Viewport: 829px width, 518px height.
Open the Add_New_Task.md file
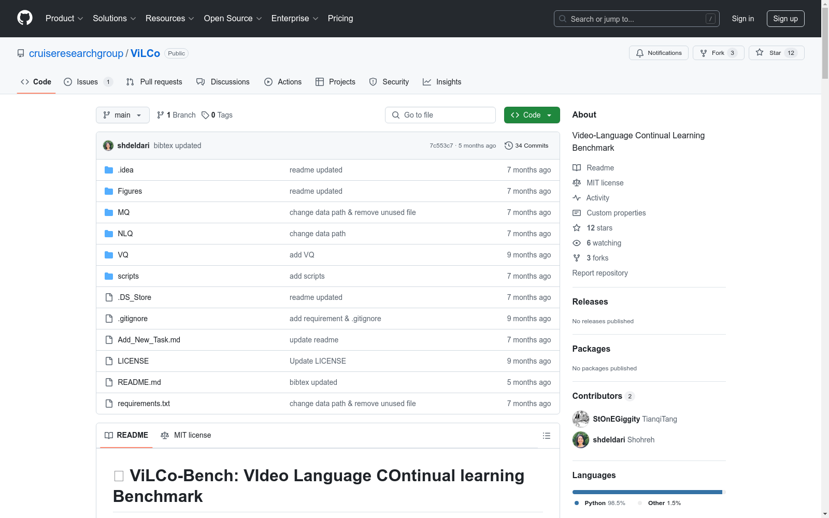point(149,340)
